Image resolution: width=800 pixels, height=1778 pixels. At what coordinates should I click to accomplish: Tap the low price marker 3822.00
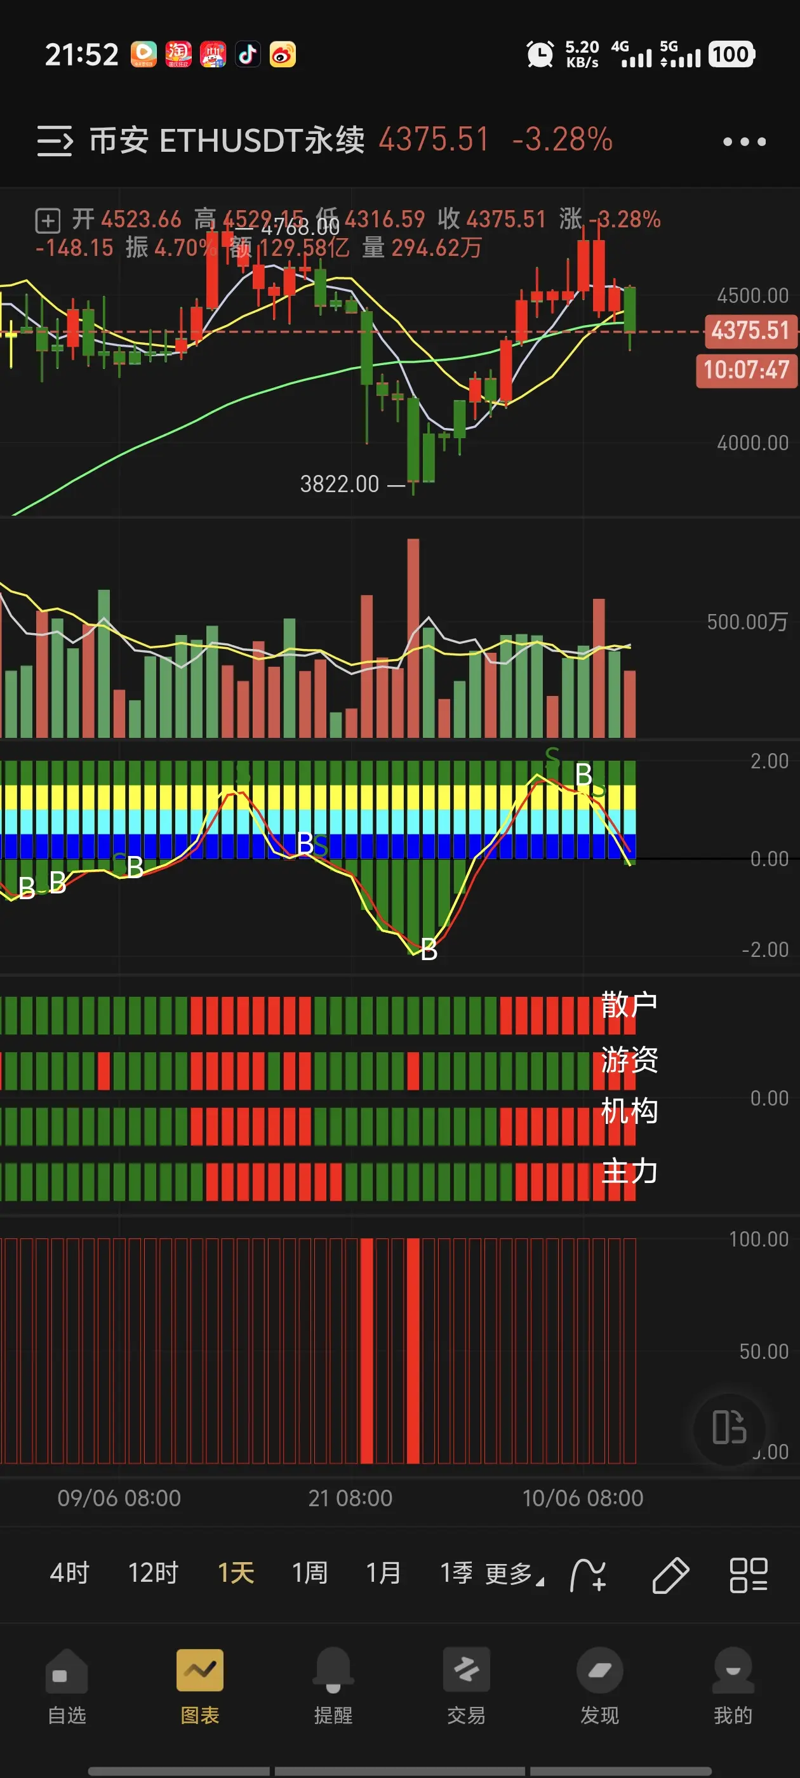[x=340, y=484]
